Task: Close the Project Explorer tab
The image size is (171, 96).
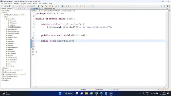Action: [13, 8]
